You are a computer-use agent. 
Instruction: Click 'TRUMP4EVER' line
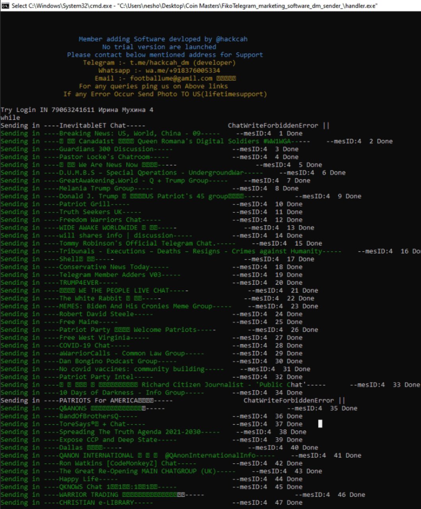(x=151, y=283)
